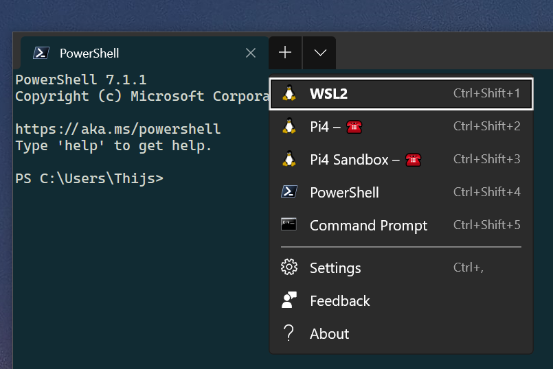This screenshot has width=553, height=369.
Task: Click the PowerShell 7.1.1 version line
Action: (x=81, y=80)
